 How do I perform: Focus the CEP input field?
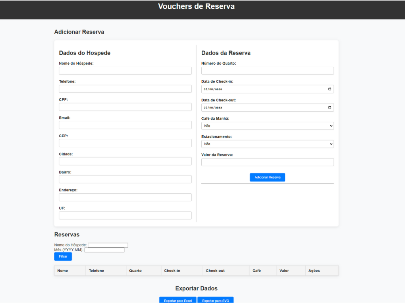pyautogui.click(x=125, y=143)
